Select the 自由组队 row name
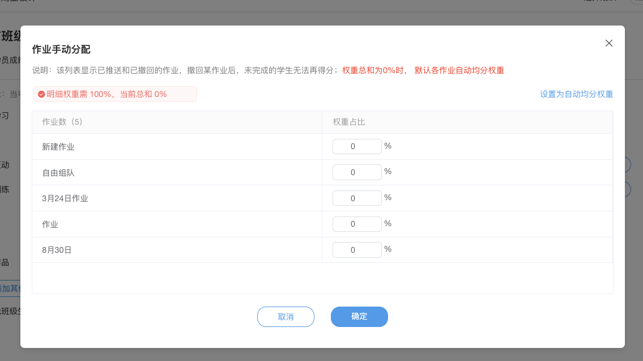Image resolution: width=643 pixels, height=361 pixels. [58, 173]
